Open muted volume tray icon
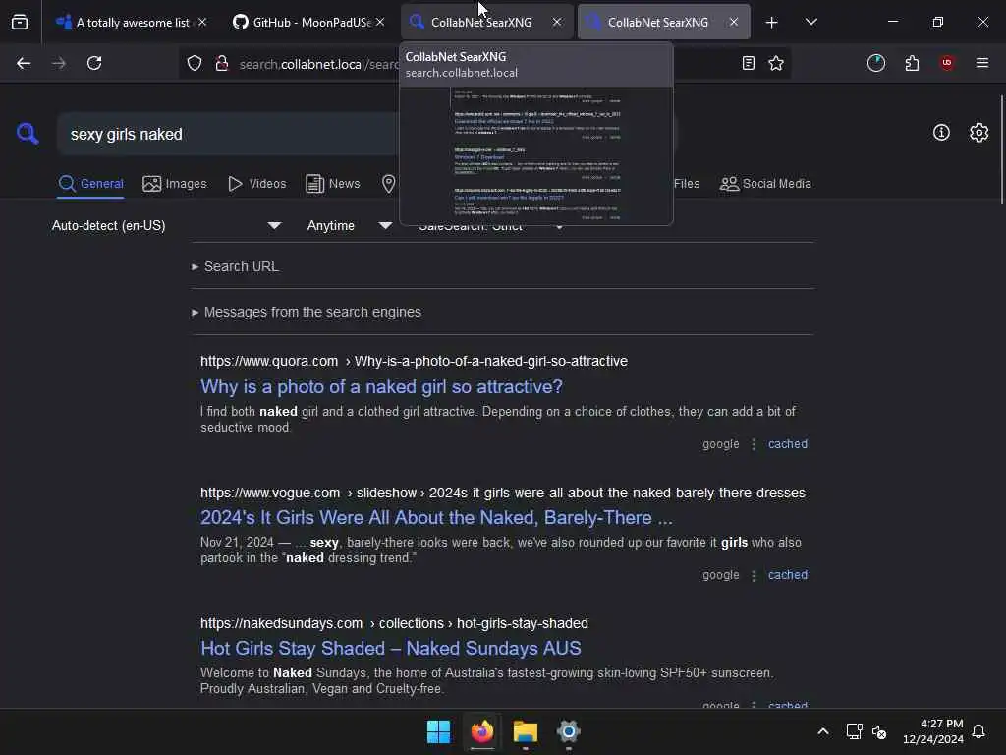The image size is (1006, 755). click(879, 731)
